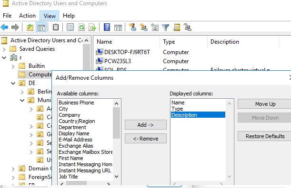
Task: Click the Refresh toolbar icon
Action: pos(81,28)
